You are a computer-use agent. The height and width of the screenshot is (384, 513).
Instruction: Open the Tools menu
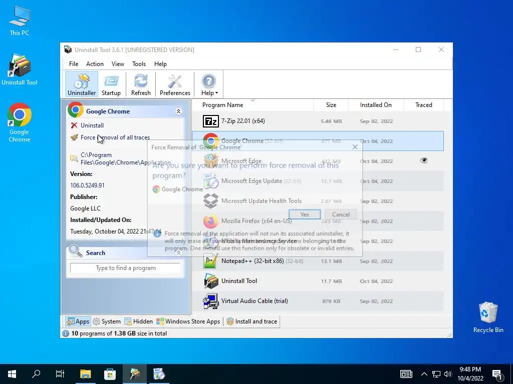(x=139, y=64)
